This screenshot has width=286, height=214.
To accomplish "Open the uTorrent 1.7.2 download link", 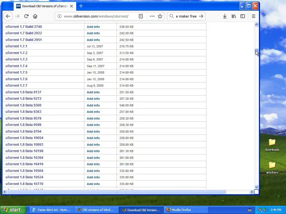I will (16, 53).
